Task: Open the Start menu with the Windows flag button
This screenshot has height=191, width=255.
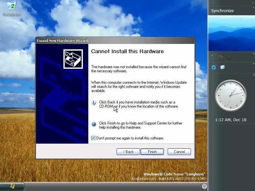Action: [12, 187]
